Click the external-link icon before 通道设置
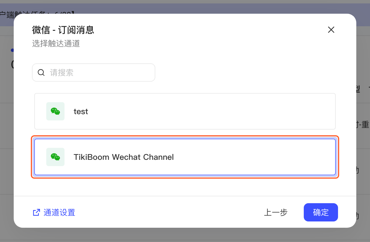Screen dimensions: 370x242 (37, 212)
